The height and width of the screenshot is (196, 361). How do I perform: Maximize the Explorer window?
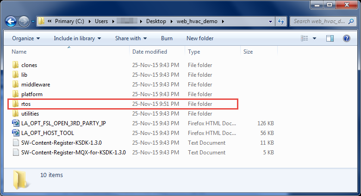(x=330, y=4)
